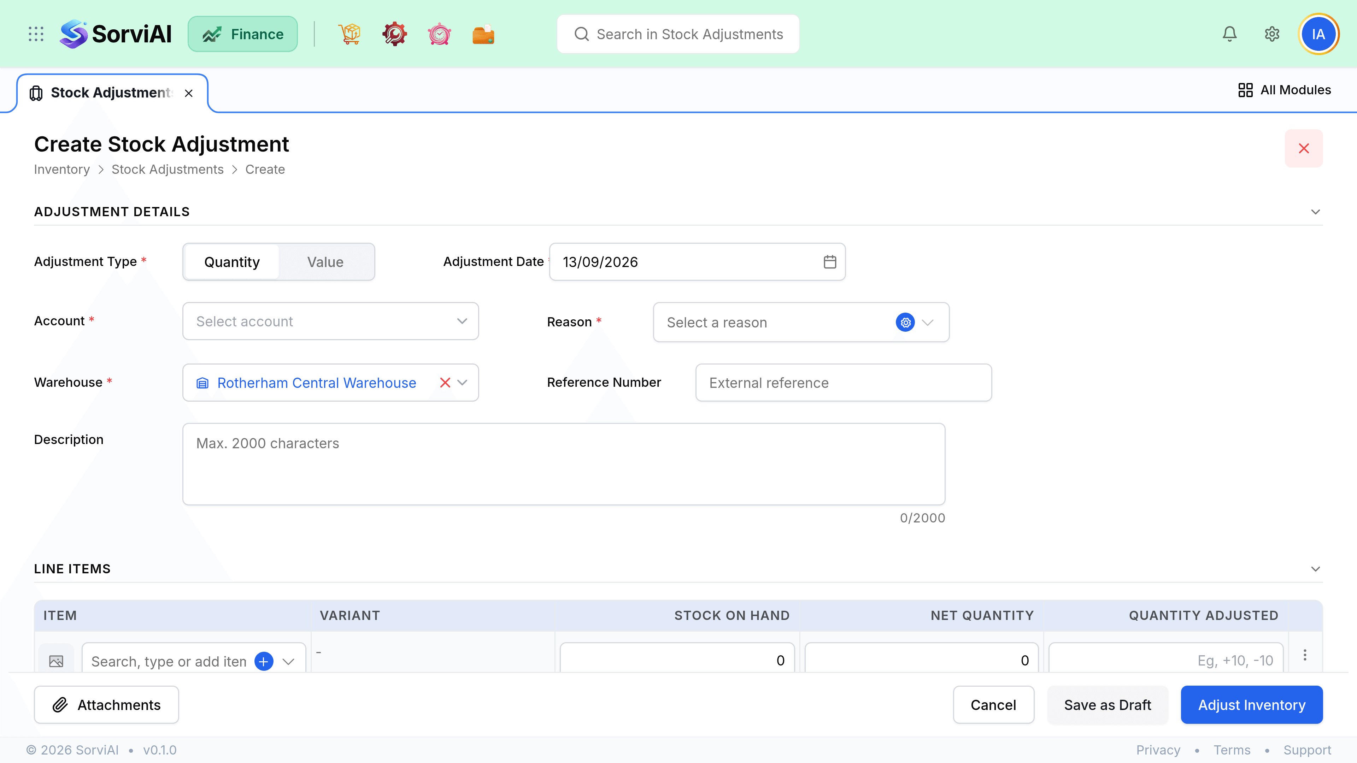Open the apps grid launcher
Image resolution: width=1357 pixels, height=763 pixels.
pos(36,34)
